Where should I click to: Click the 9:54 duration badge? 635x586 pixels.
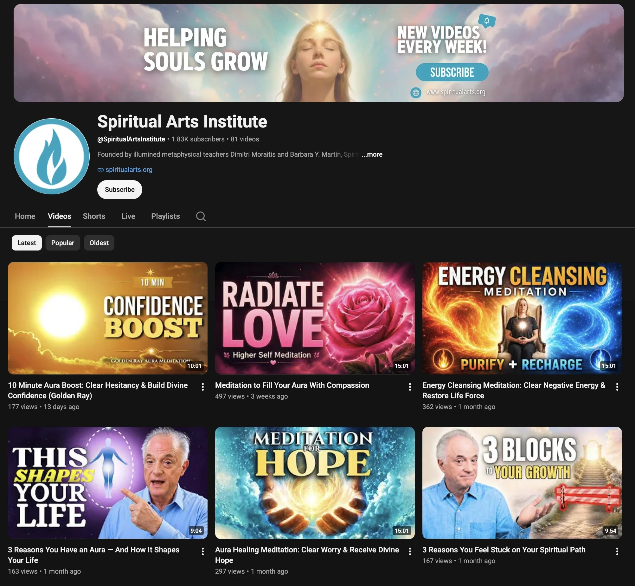tap(611, 531)
